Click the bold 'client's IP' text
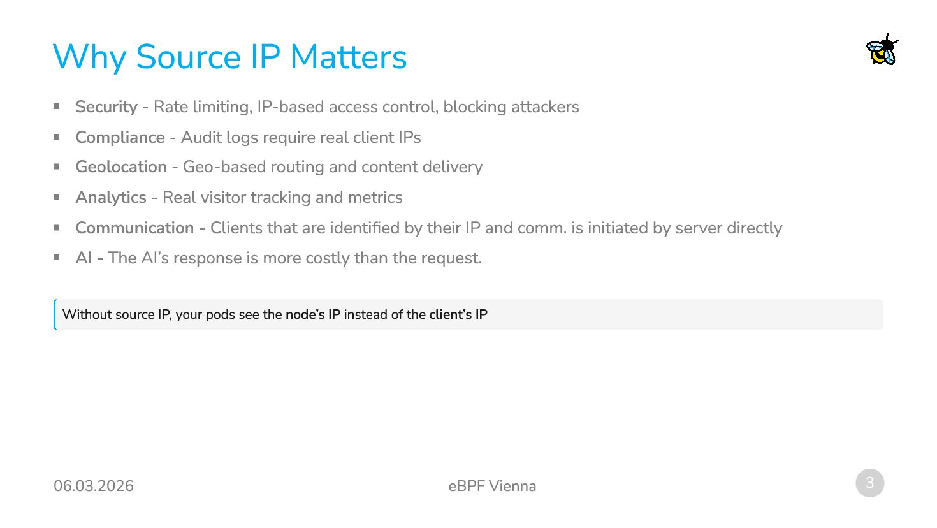This screenshot has height=528, width=937. (458, 314)
